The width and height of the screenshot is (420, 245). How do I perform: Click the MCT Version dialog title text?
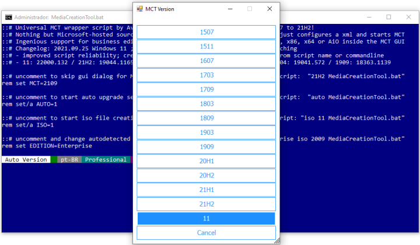(x=160, y=9)
